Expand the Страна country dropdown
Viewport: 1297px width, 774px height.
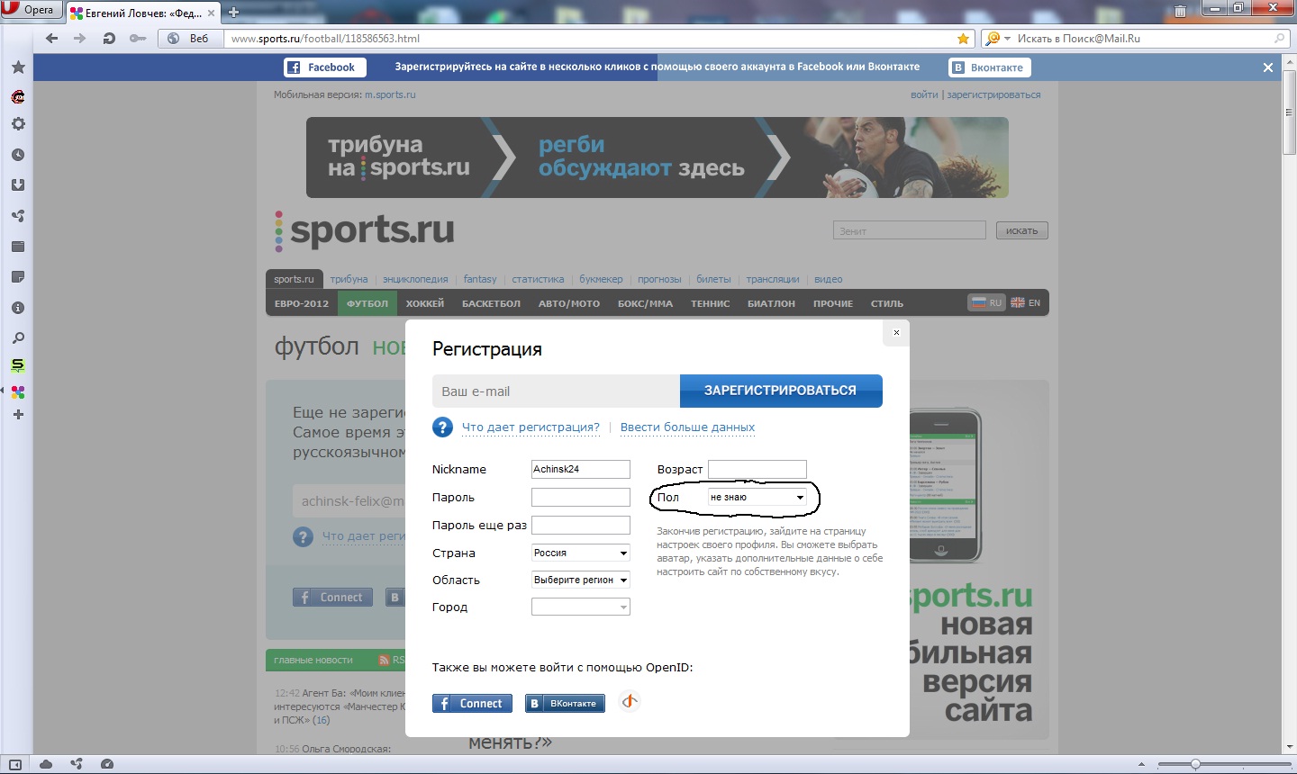click(580, 553)
